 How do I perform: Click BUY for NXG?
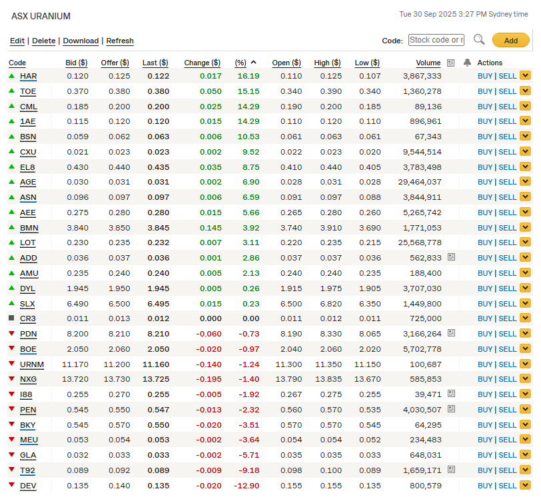click(x=485, y=379)
